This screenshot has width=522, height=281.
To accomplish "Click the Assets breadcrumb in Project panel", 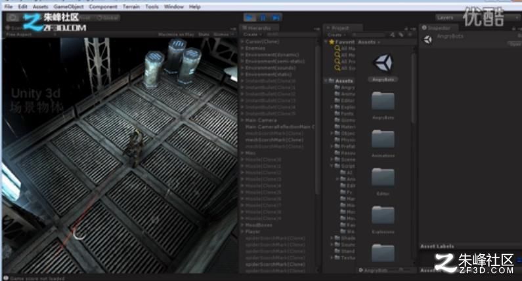I will 367,42.
